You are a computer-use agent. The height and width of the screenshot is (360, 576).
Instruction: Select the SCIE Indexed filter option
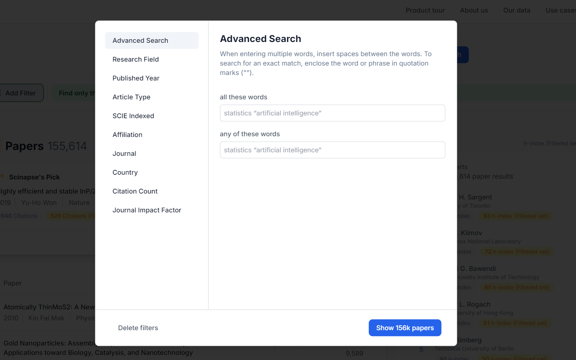pyautogui.click(x=133, y=116)
